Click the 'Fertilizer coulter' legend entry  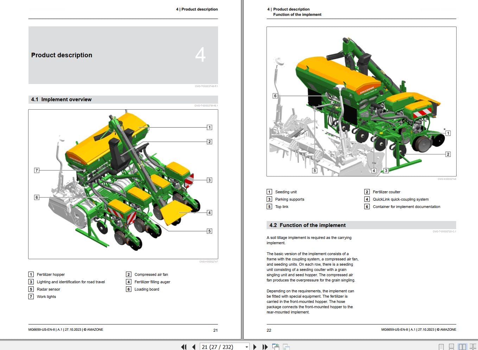pyautogui.click(x=387, y=192)
